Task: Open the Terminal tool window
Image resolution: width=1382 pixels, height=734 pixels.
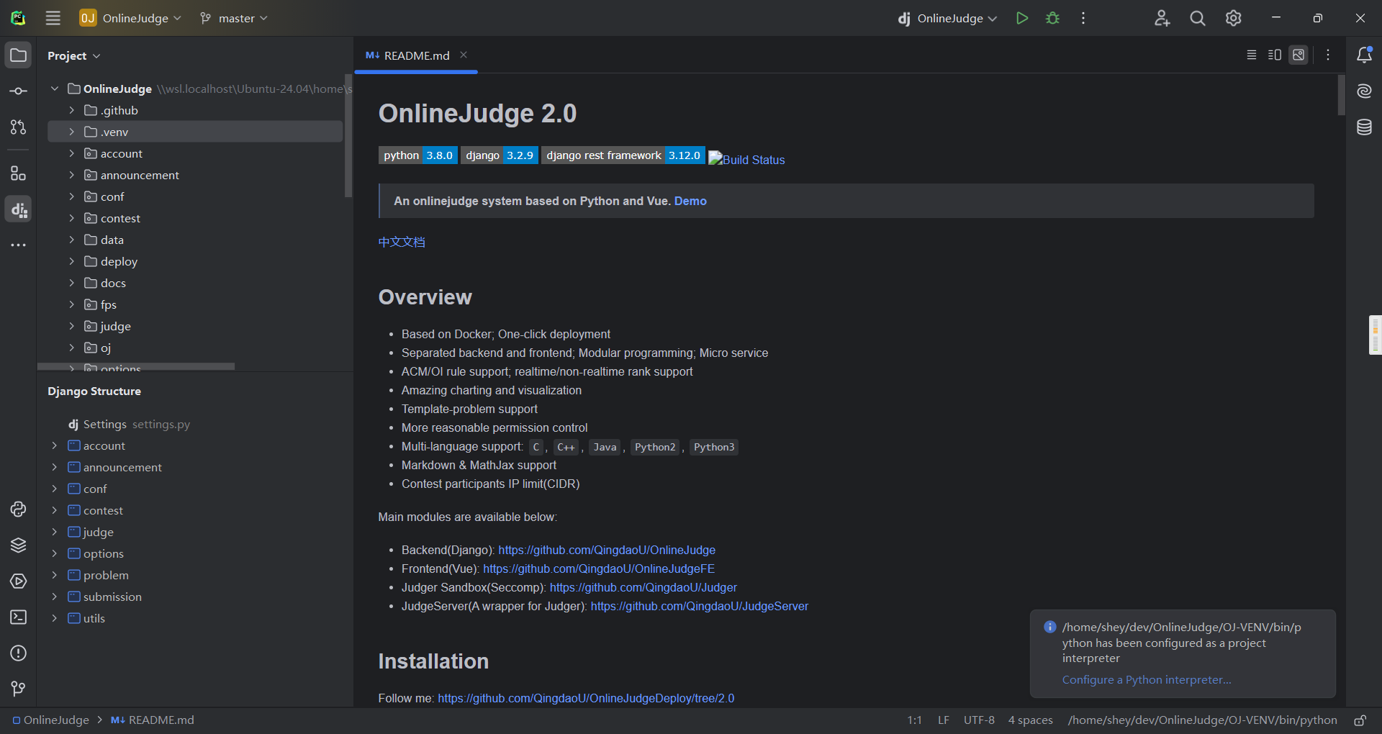Action: pyautogui.click(x=19, y=617)
